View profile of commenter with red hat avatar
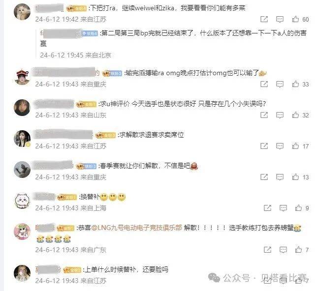The width and height of the screenshot is (317, 291). [22, 77]
